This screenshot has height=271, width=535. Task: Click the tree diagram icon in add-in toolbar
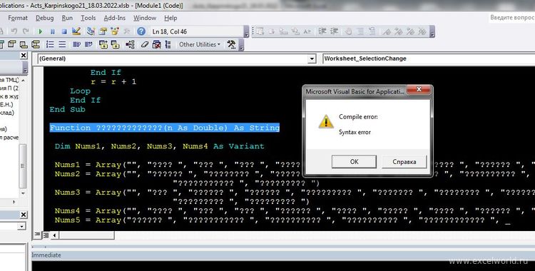pos(130,44)
